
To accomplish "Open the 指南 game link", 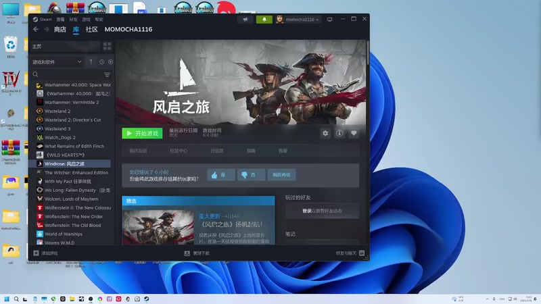I will [x=251, y=151].
